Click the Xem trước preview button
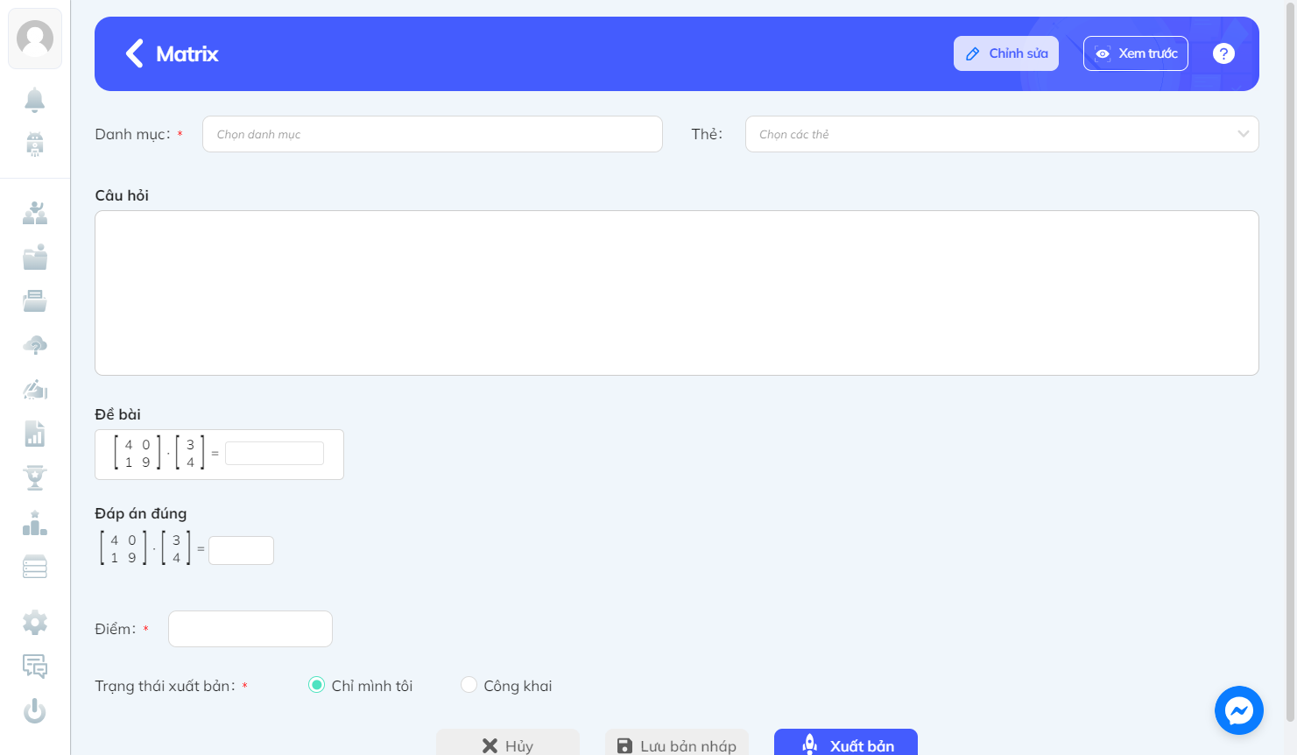Viewport: 1297px width, 755px height. pos(1136,53)
